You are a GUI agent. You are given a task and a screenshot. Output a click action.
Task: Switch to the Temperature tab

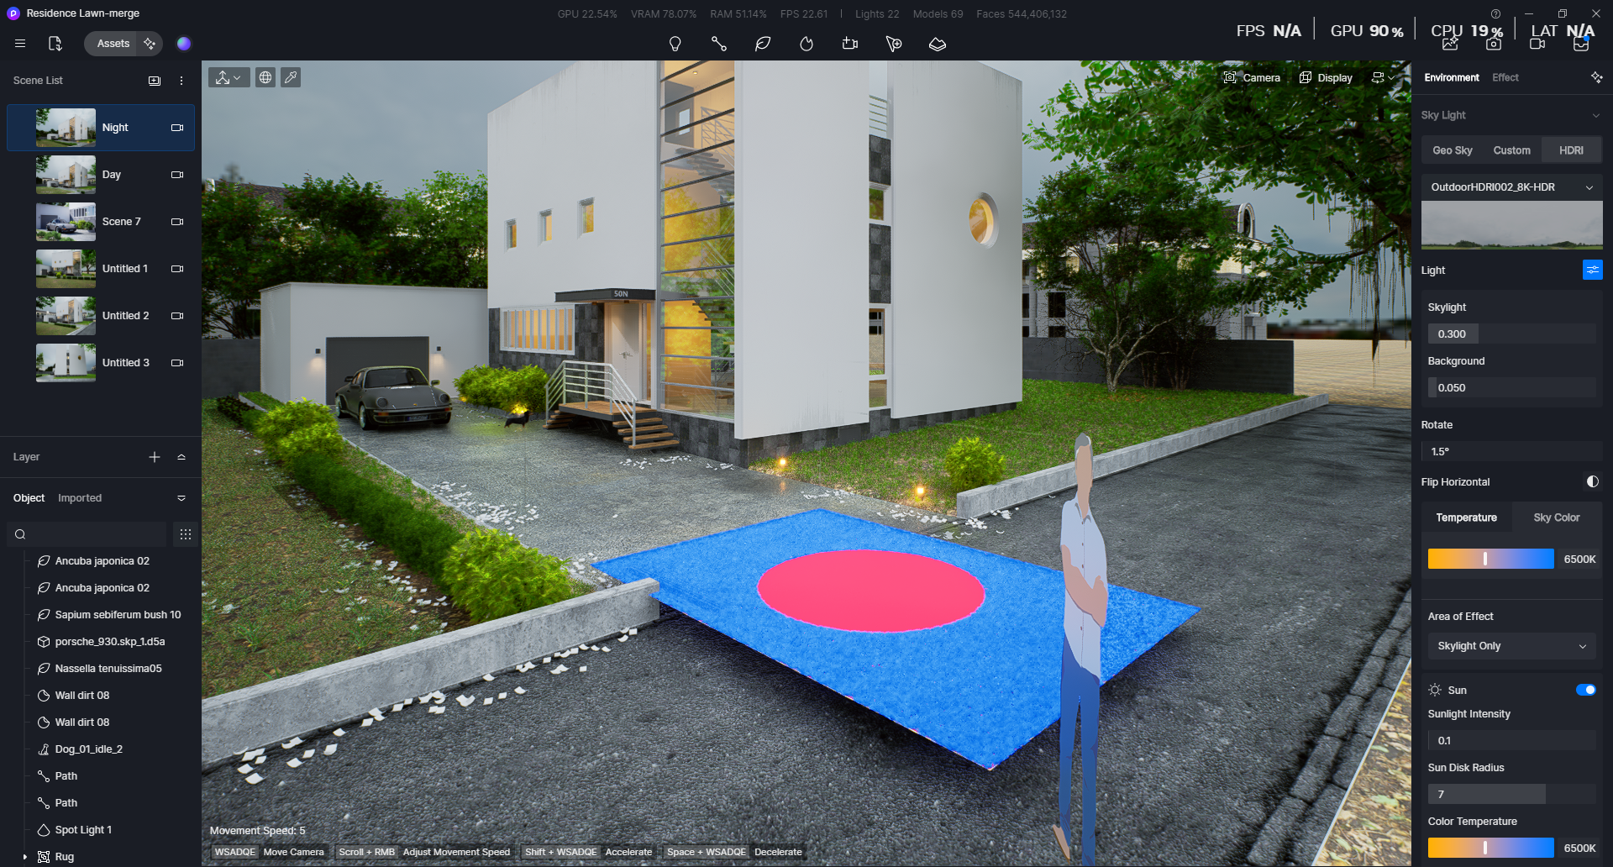1466,518
